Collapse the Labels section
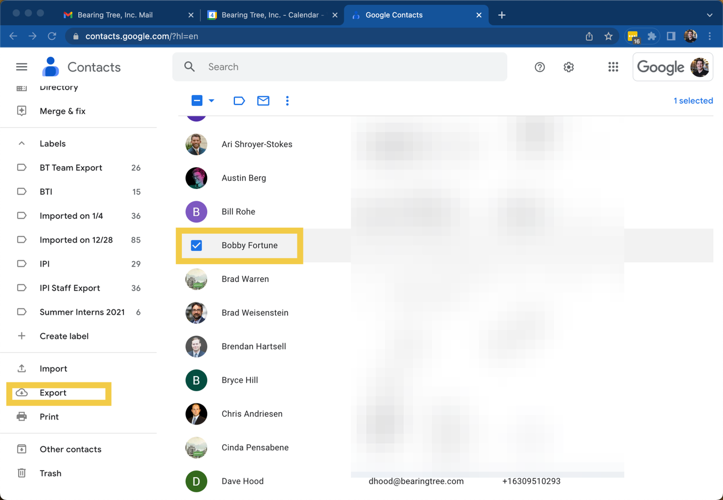 22,143
